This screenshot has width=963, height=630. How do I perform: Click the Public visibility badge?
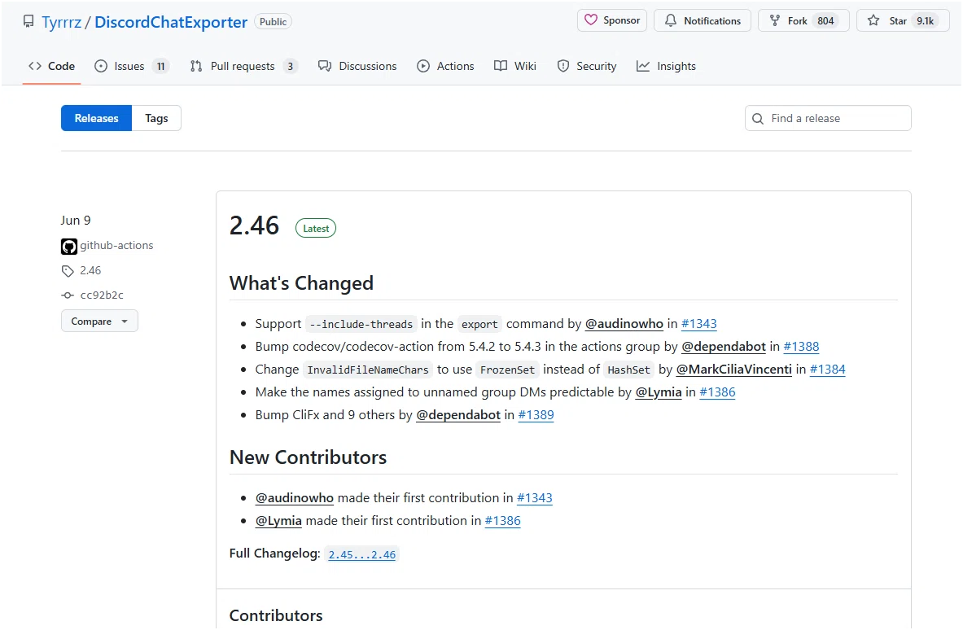(x=273, y=22)
